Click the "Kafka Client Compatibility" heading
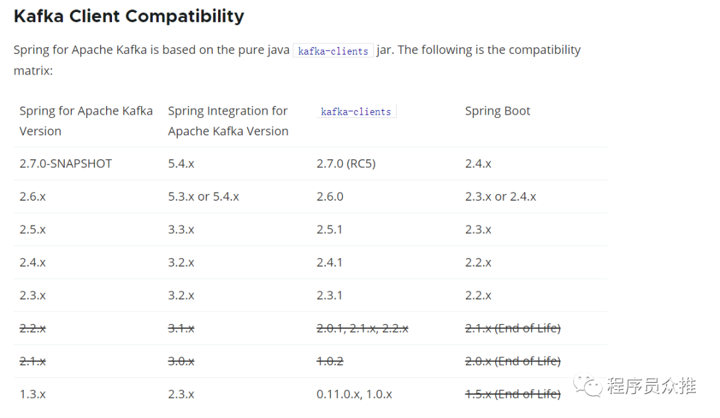Image resolution: width=720 pixels, height=418 pixels. (x=129, y=16)
